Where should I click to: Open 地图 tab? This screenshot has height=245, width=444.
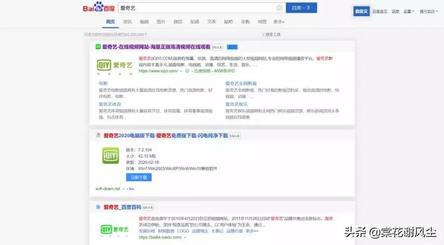(x=262, y=22)
